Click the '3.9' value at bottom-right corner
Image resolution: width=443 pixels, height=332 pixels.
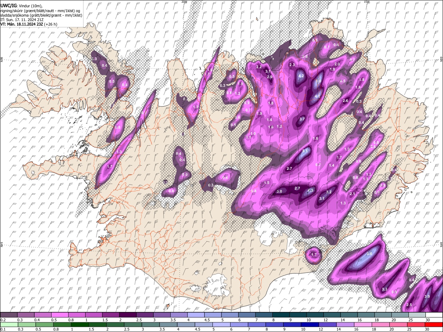point(427,297)
